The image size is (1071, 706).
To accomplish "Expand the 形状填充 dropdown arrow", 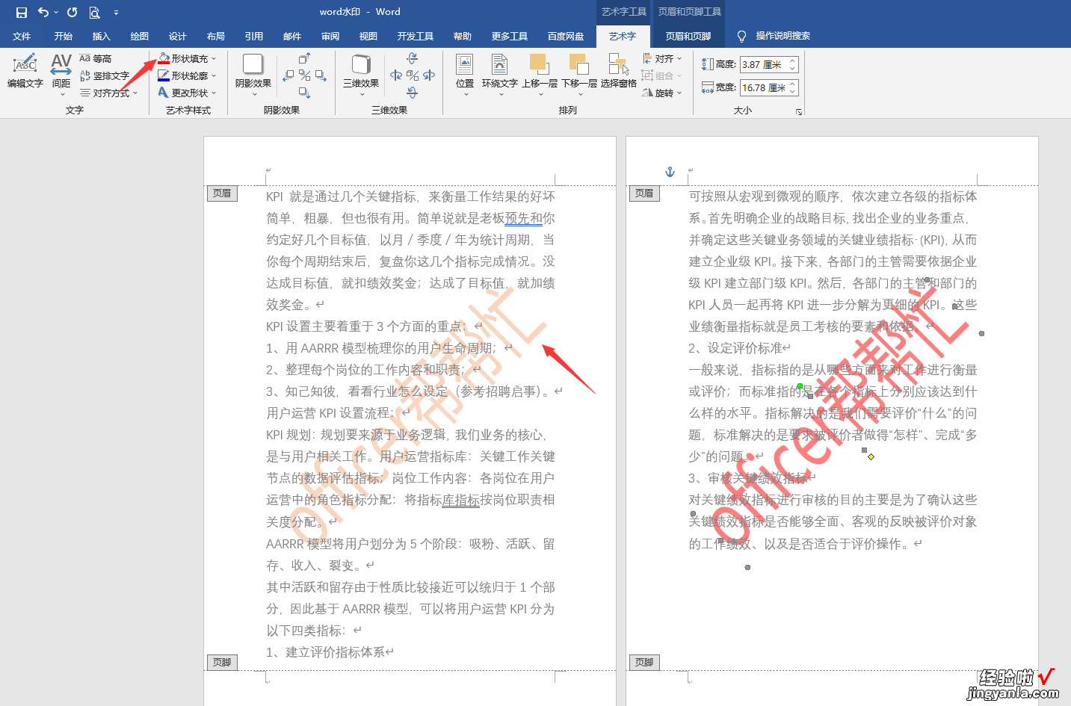I will (214, 58).
